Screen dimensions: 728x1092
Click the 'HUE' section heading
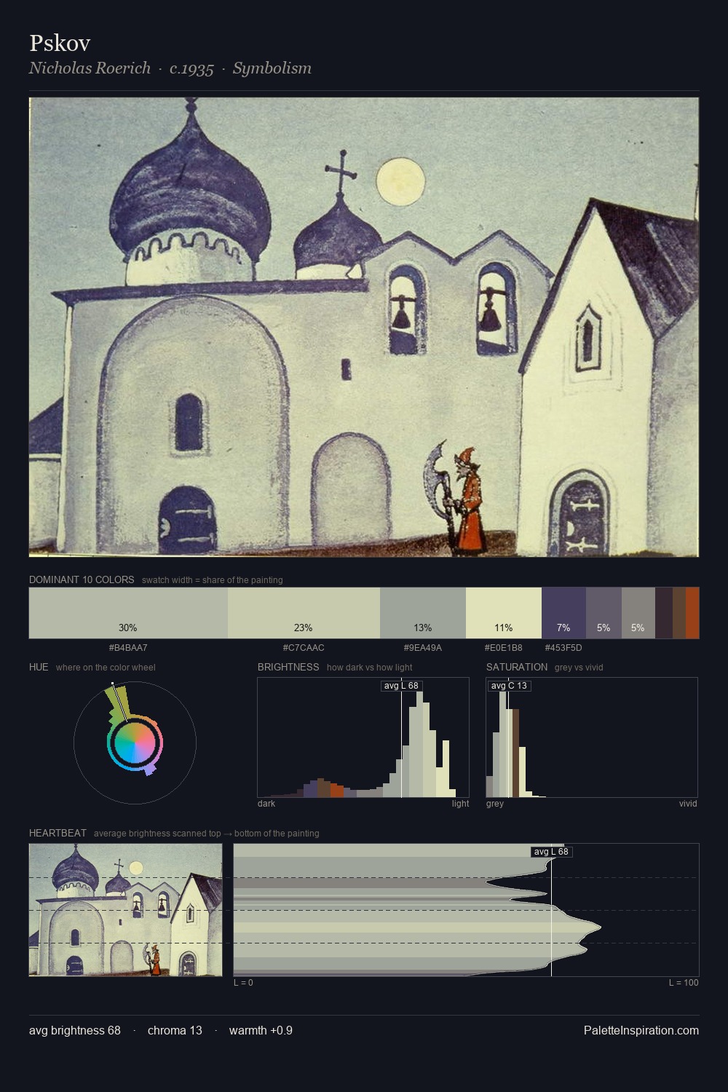pos(39,667)
